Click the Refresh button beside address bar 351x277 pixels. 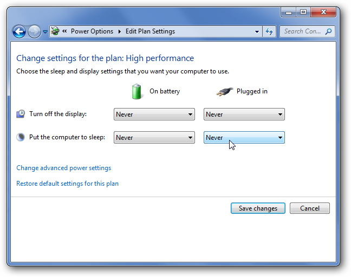[x=269, y=31]
